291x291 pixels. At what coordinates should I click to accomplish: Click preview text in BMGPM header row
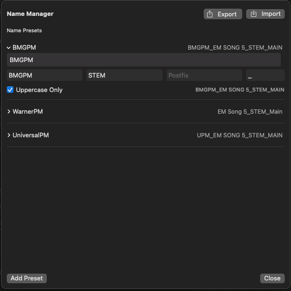[x=235, y=48]
